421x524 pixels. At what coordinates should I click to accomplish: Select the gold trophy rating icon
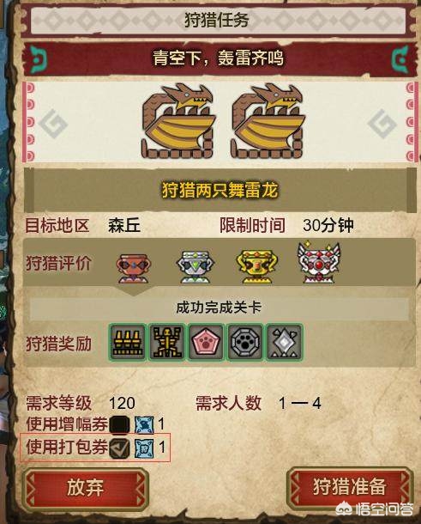(256, 267)
